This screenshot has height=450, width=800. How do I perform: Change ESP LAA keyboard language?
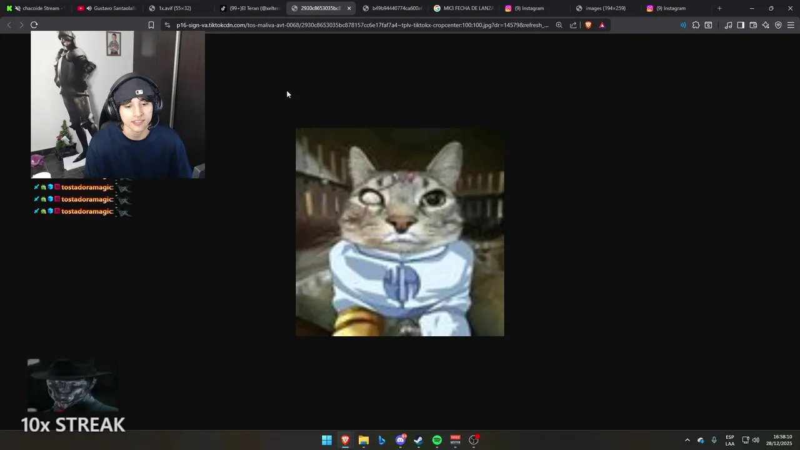730,440
